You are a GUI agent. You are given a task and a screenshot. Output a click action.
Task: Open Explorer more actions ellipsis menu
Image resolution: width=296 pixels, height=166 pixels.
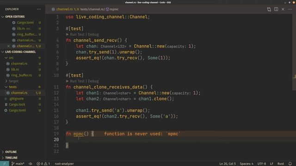pos(39,9)
